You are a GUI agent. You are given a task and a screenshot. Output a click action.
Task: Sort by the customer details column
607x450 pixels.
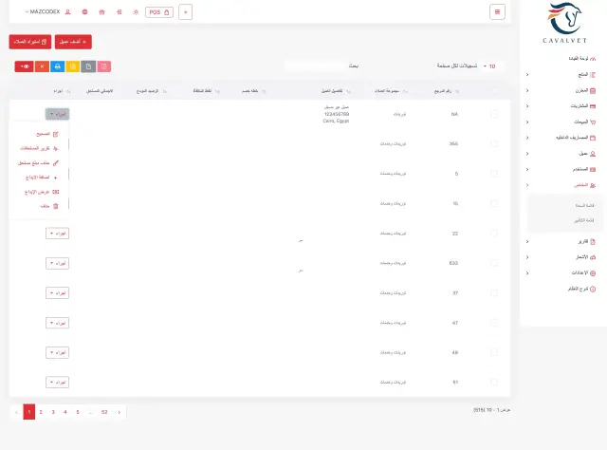click(336, 91)
